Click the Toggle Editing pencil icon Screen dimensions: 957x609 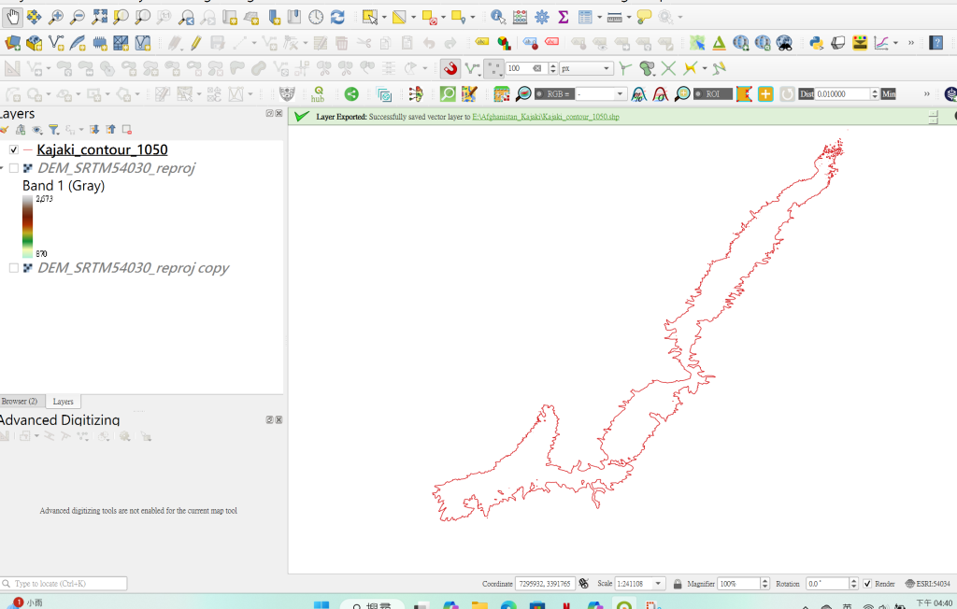[196, 43]
